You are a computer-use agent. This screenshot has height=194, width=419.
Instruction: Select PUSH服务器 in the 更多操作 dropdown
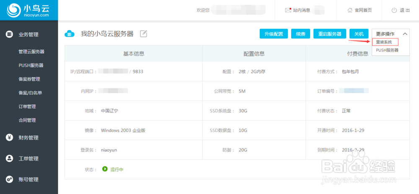pos(387,50)
